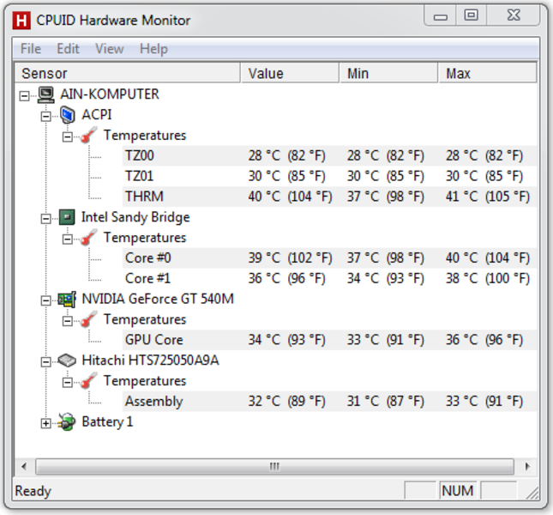
Task: Open the File menu
Action: tap(31, 49)
